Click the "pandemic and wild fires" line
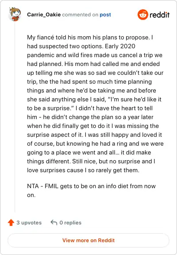This screenshot has height=255, width=177. pos(95,55)
